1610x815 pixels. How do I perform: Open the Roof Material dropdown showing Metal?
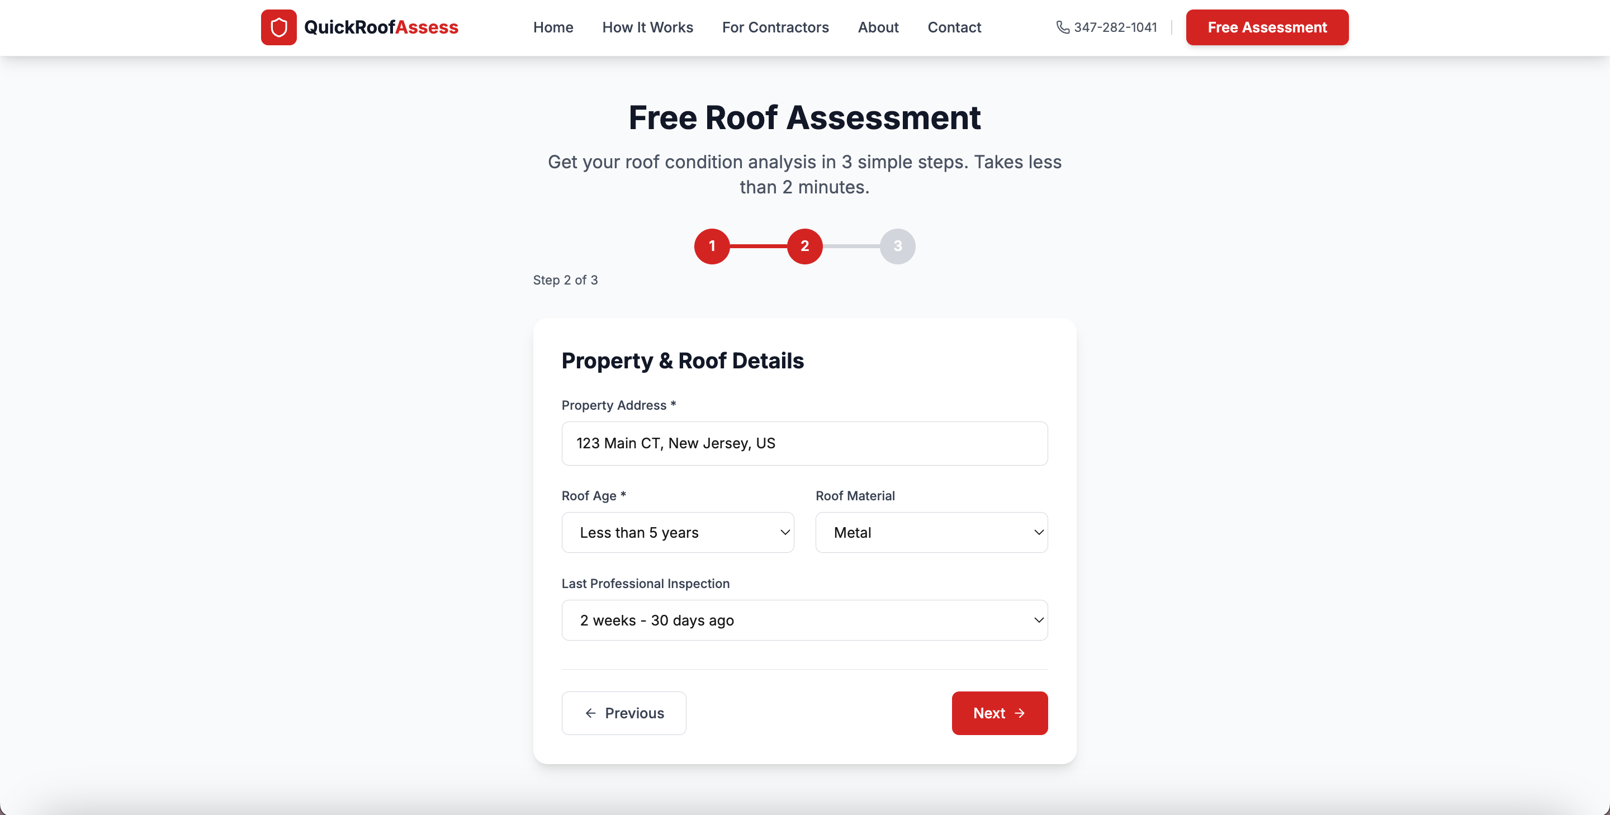pyautogui.click(x=931, y=533)
